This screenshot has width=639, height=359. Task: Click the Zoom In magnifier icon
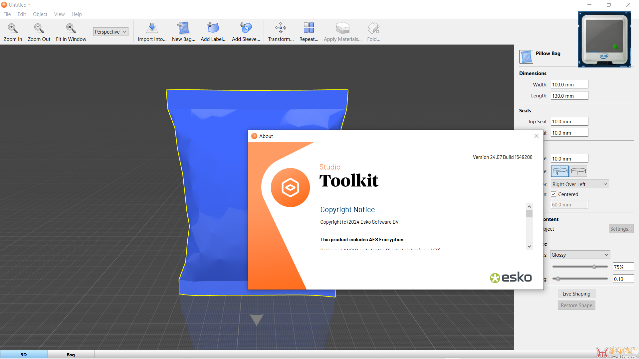click(13, 28)
